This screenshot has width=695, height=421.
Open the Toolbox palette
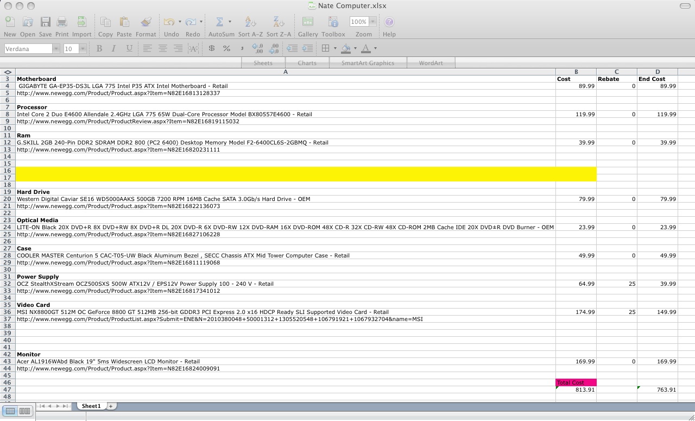point(333,22)
